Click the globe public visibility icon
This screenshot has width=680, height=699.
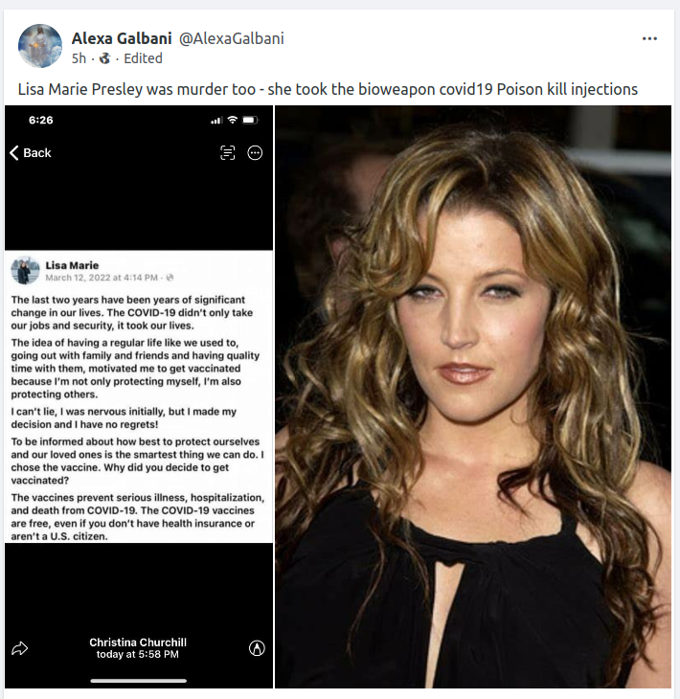104,58
